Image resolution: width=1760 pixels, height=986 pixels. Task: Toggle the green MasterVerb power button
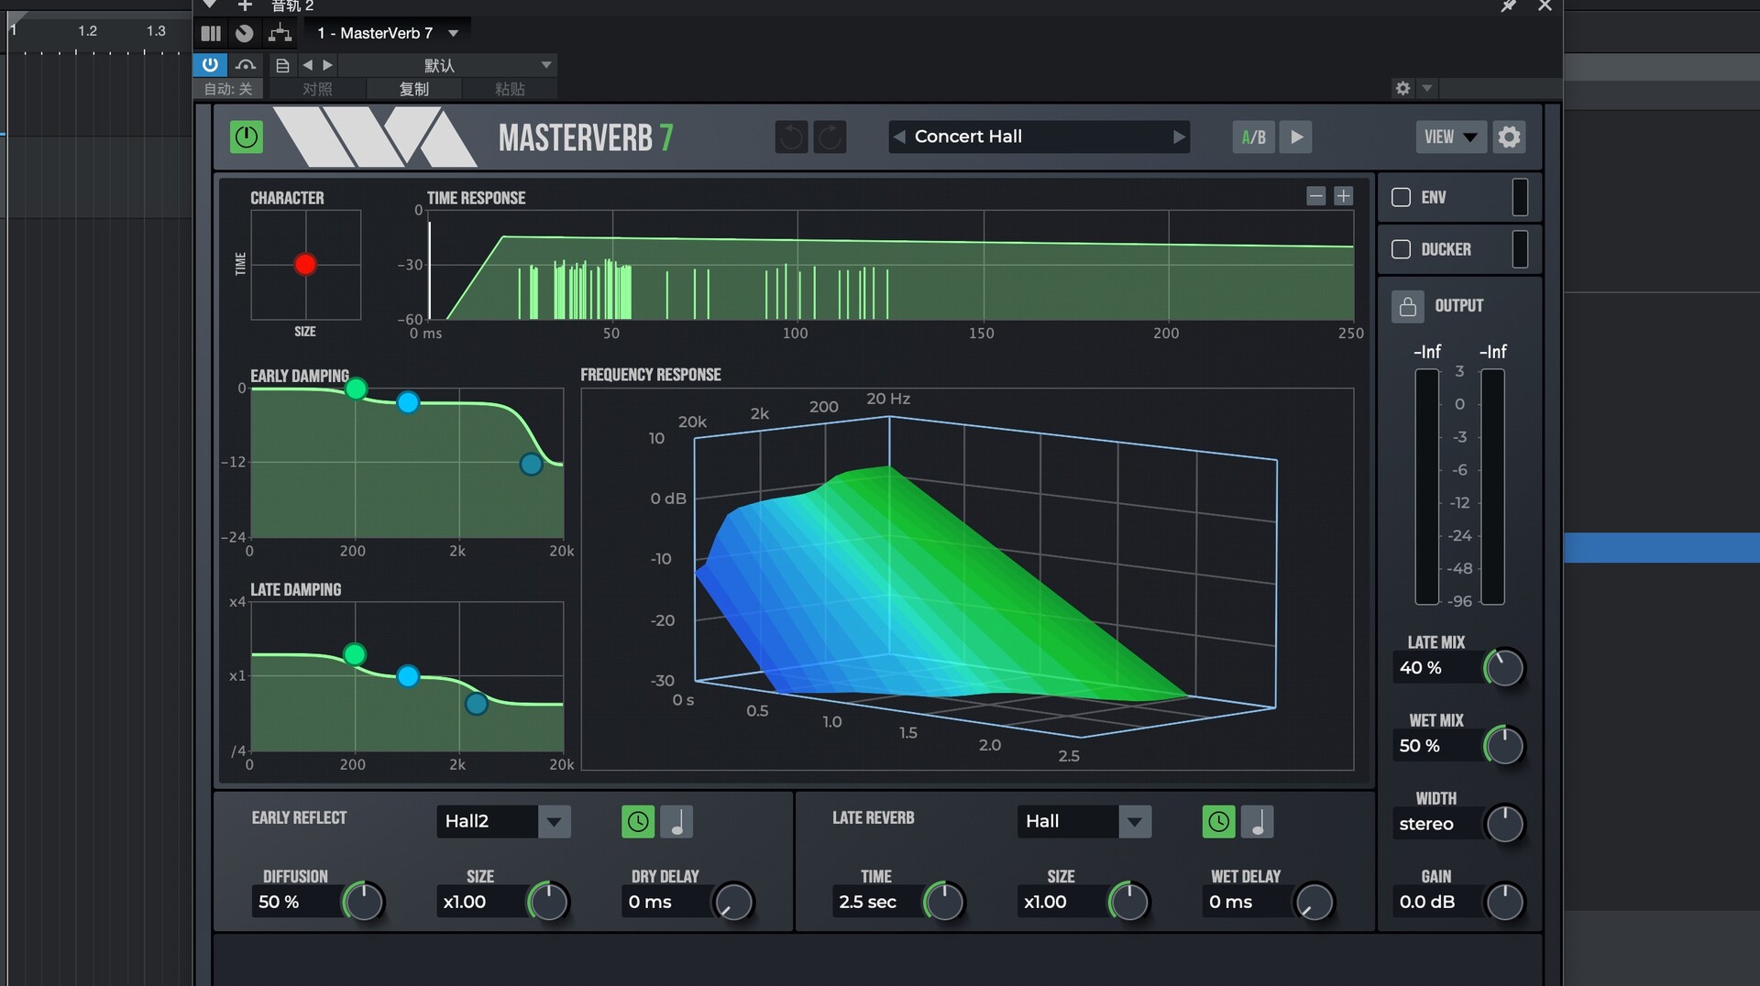pyautogui.click(x=246, y=137)
